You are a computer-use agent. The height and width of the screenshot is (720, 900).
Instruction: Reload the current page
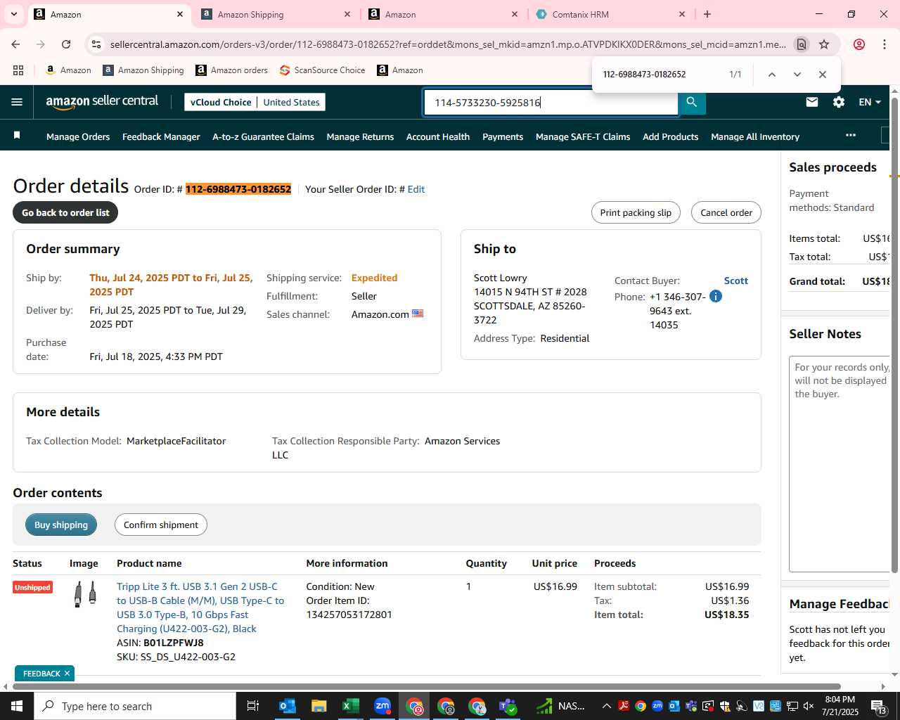tap(66, 44)
